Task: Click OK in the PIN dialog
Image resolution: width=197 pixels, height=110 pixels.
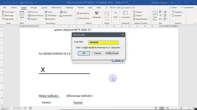Action: [84, 53]
